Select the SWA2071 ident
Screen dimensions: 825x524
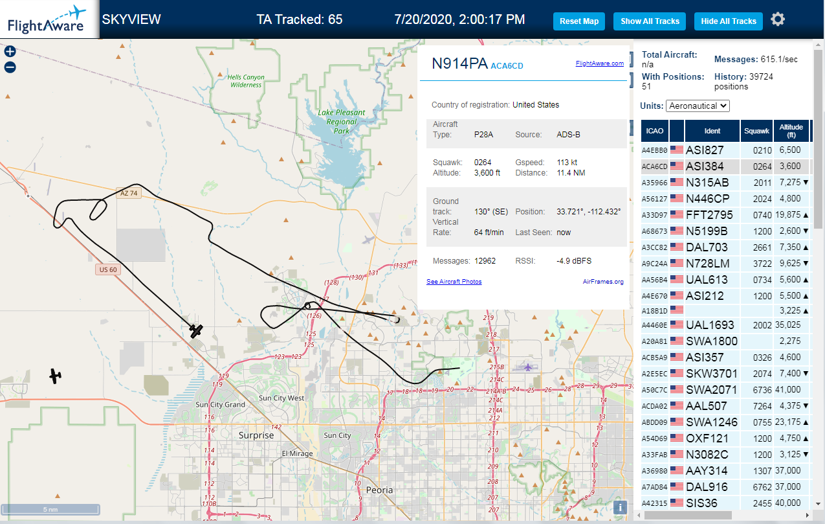tap(712, 389)
